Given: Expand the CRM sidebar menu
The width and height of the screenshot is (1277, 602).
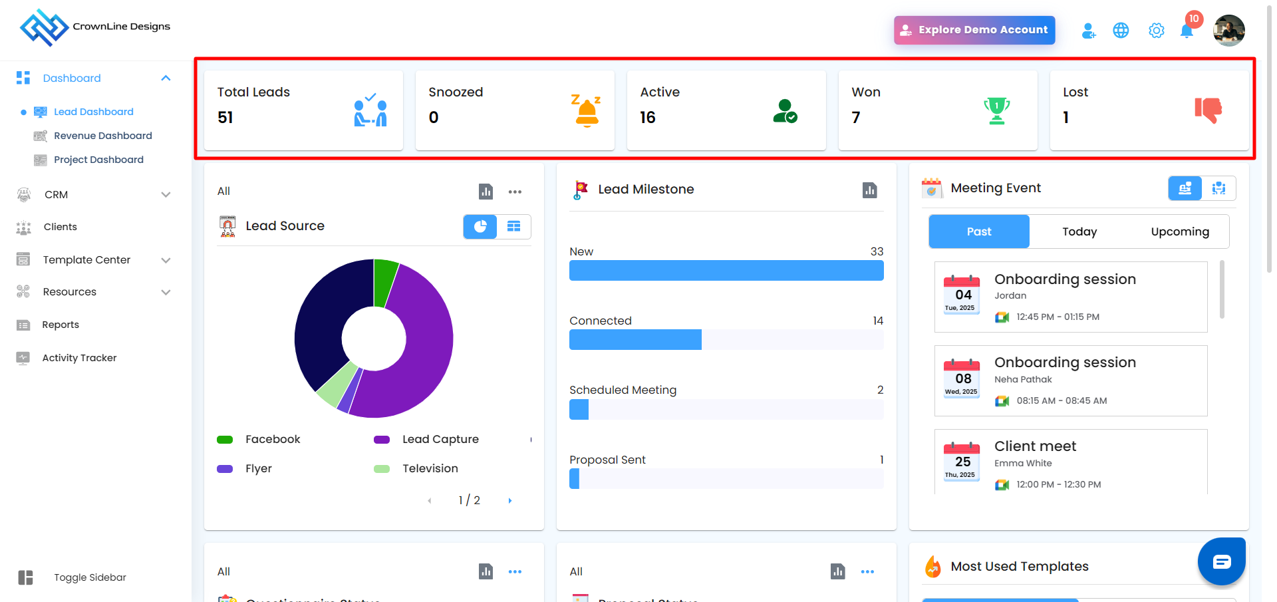Looking at the screenshot, I should tap(166, 195).
